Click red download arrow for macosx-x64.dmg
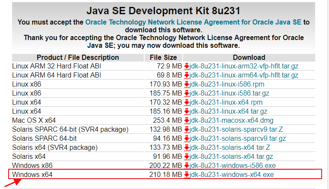The image size is (329, 189). click(x=187, y=121)
